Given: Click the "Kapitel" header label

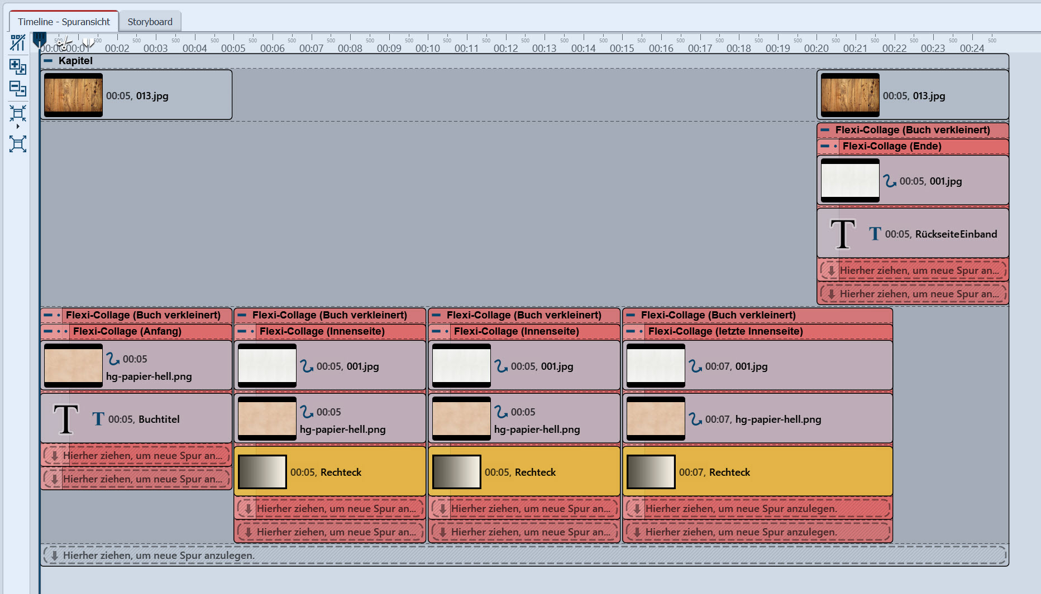Looking at the screenshot, I should point(75,61).
